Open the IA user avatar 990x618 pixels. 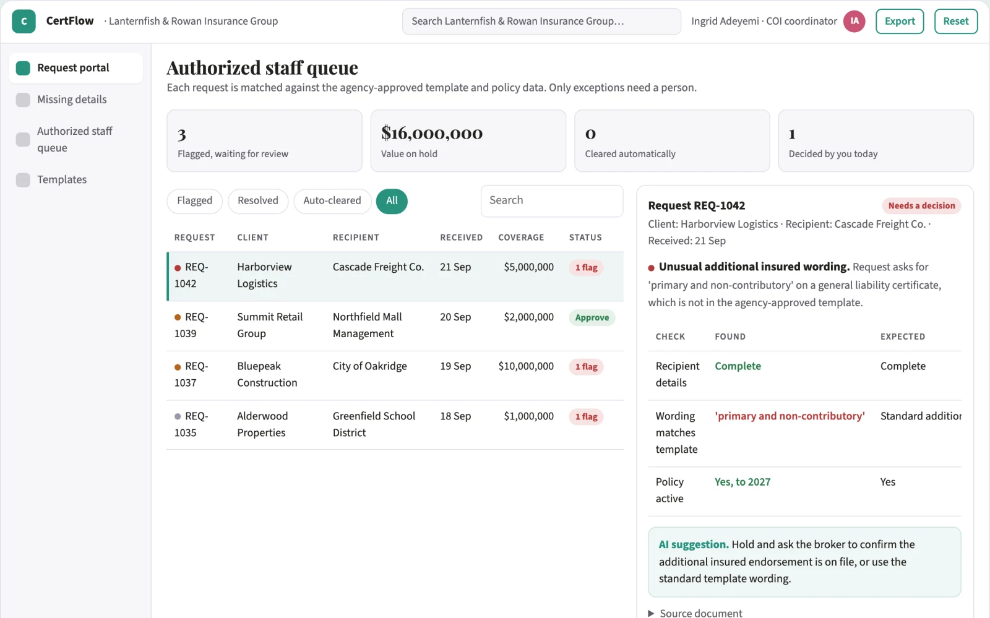[x=854, y=21]
